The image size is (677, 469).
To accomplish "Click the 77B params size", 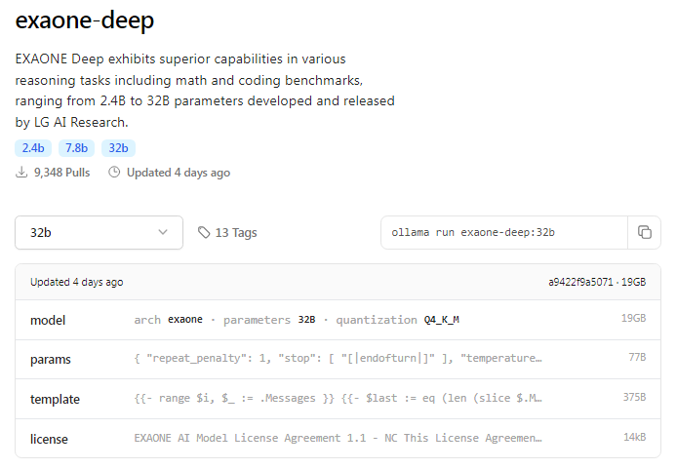I will 637,357.
